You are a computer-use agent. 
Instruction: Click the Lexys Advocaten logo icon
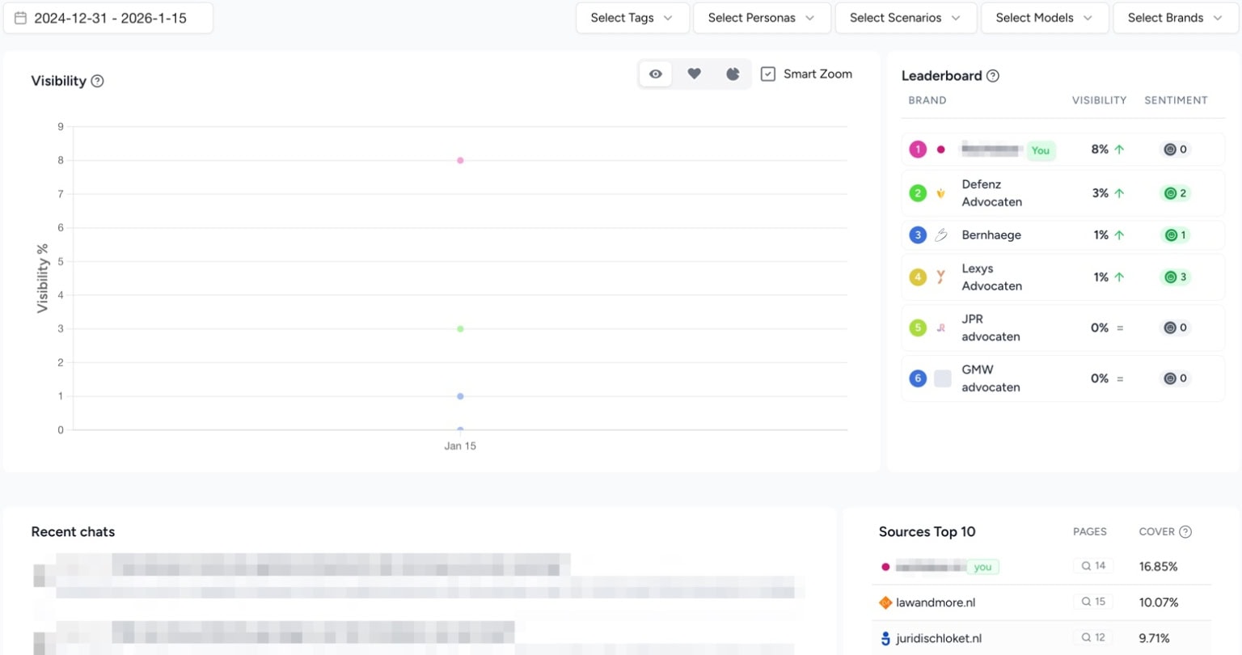tap(940, 277)
